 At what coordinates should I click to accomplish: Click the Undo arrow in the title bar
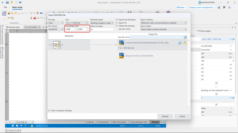point(20,2)
